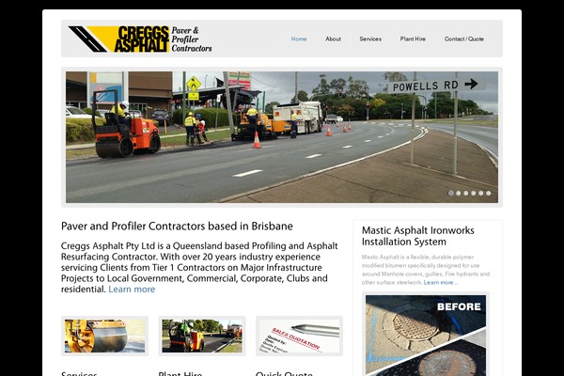Switch to the second slideshow dot
Image resolution: width=564 pixels, height=376 pixels.
click(x=459, y=193)
